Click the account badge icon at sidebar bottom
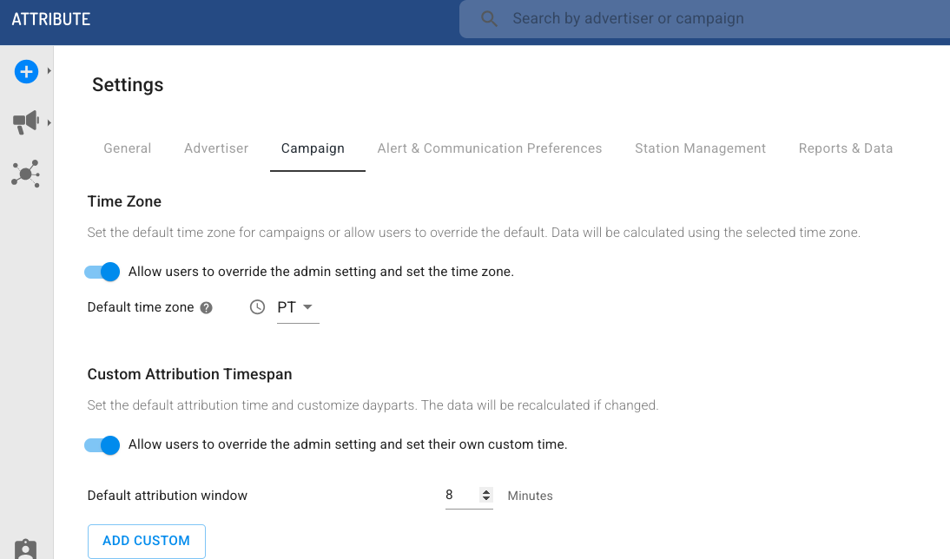950x559 pixels. pos(26,549)
